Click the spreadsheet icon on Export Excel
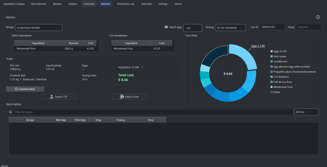This screenshot has height=167, width=327. [122, 97]
